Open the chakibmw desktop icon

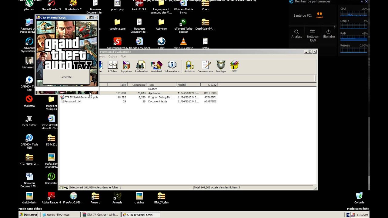[x=29, y=101]
